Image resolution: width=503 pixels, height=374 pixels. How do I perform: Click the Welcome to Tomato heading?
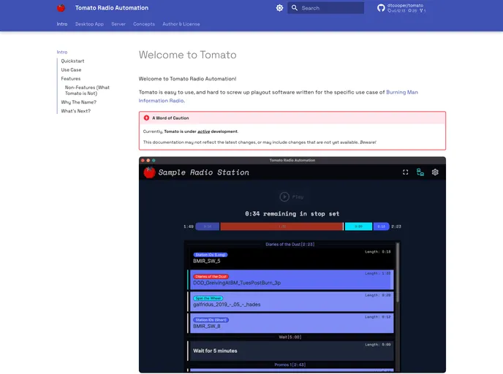[188, 55]
